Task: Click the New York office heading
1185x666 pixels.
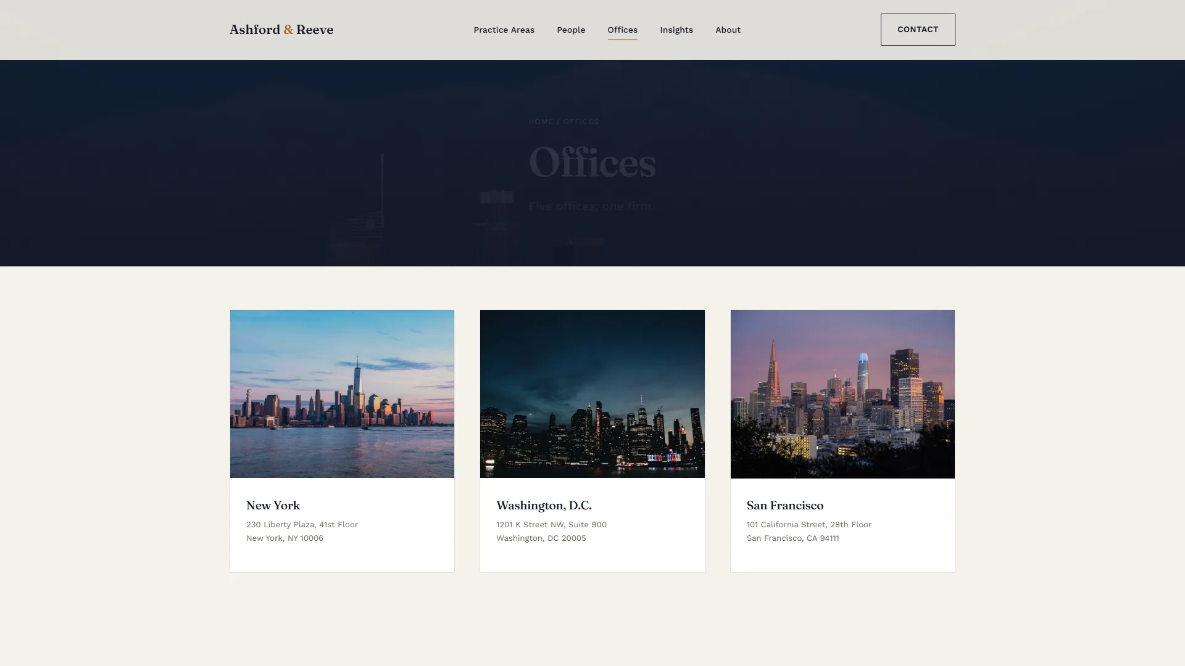Action: 273,506
